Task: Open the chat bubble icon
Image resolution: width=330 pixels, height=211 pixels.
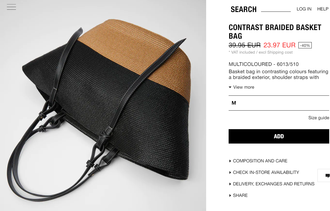Action: coord(327,175)
